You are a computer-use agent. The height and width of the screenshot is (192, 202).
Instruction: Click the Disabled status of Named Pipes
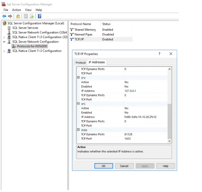pos(108,34)
